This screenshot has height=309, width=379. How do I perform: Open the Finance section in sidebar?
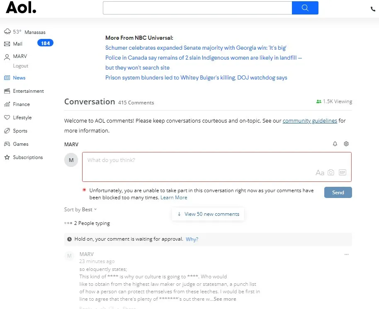point(21,104)
